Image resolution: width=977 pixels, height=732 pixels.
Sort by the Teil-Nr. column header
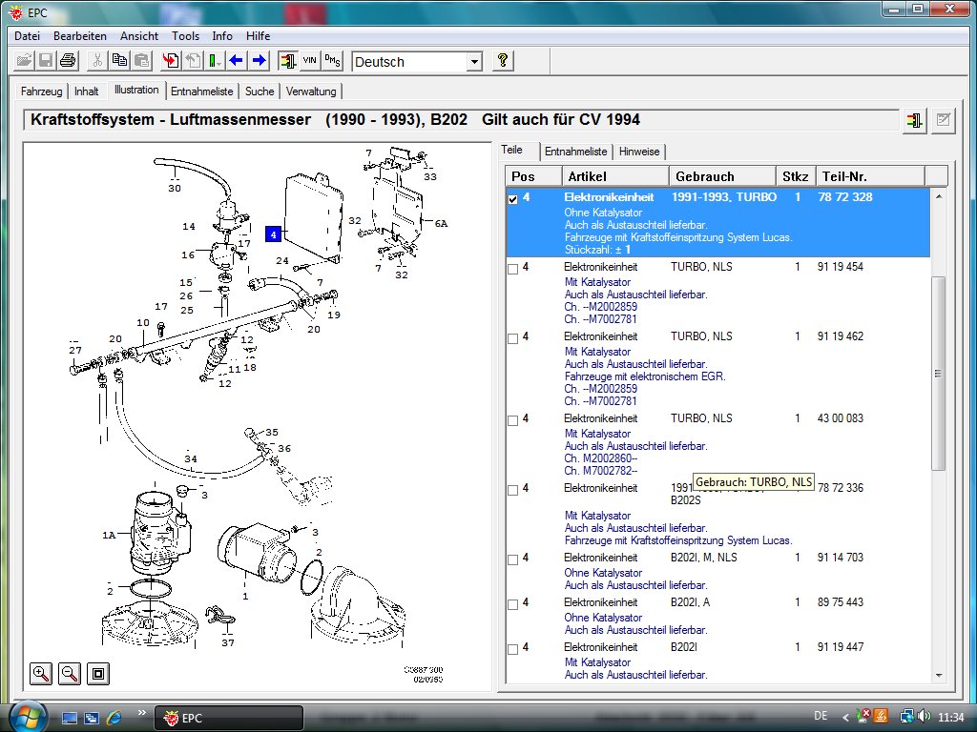click(x=870, y=176)
